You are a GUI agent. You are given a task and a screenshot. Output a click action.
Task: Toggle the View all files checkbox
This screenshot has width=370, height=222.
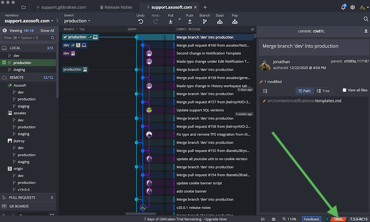(345, 91)
